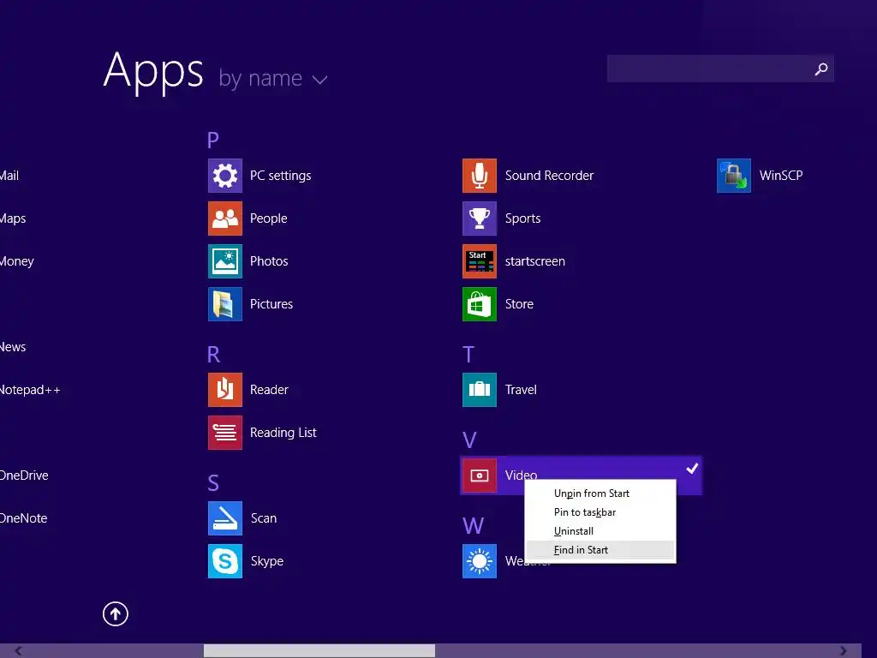Click the letter V group heading
Viewport: 877px width, 658px height.
point(469,440)
